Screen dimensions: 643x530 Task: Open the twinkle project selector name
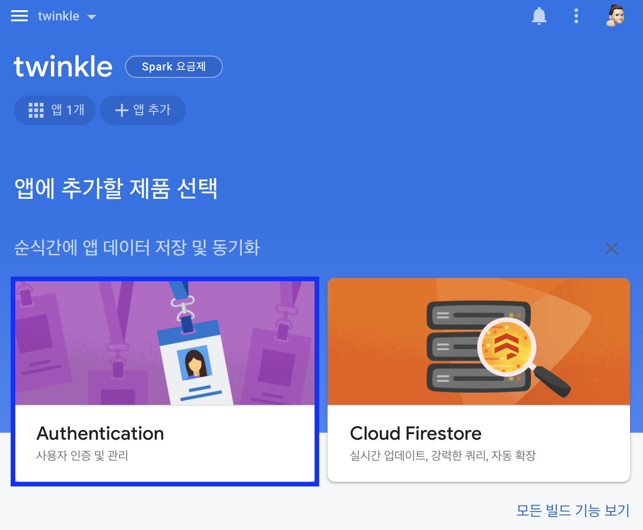pos(58,16)
